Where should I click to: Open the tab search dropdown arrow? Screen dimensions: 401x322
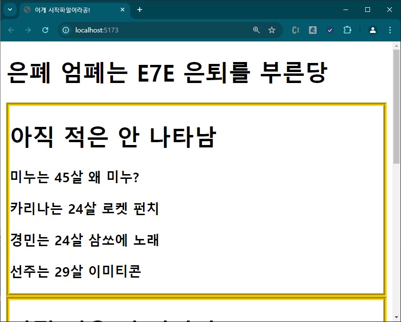click(x=10, y=10)
